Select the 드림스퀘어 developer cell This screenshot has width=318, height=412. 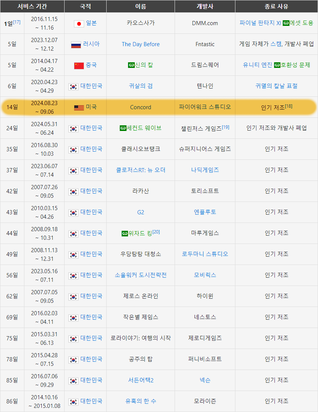click(x=205, y=65)
